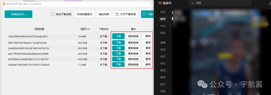271x95 pixels.
Task: Select title da277ff290693fa28d2a99bebe29d998
Action: (x=28, y=54)
